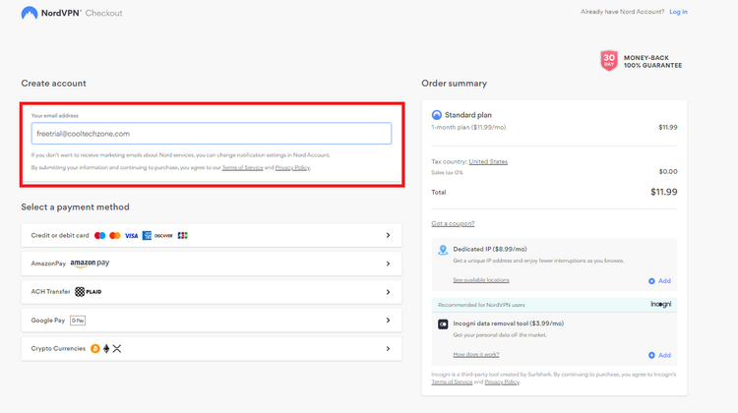Open How does it work? link
The image size is (738, 413).
[476, 355]
